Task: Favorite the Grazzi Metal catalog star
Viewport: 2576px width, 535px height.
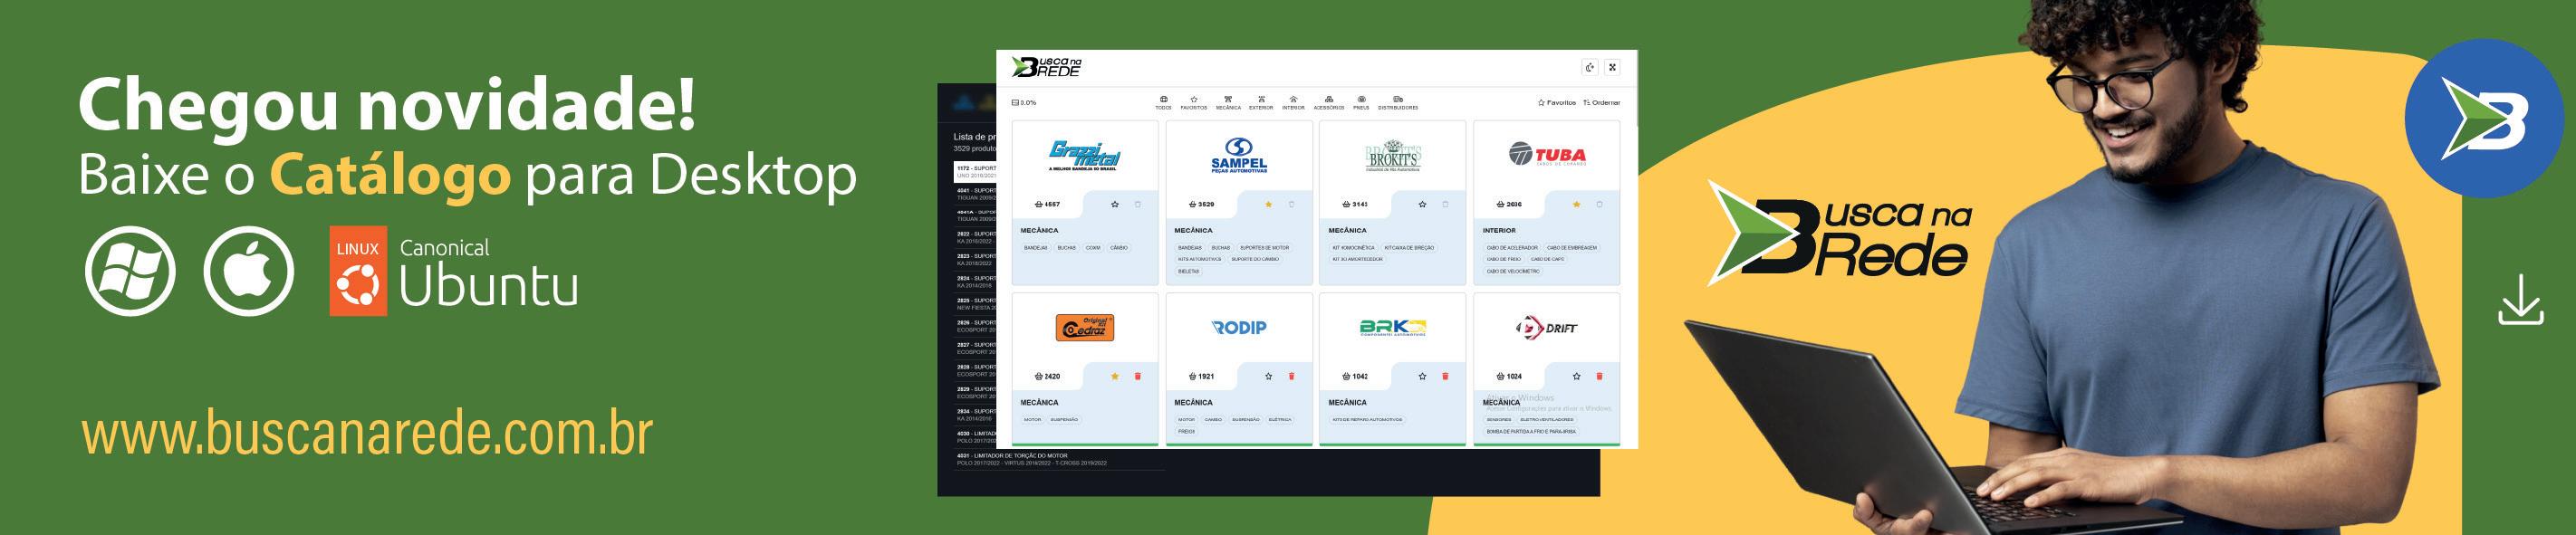Action: (x=1115, y=204)
